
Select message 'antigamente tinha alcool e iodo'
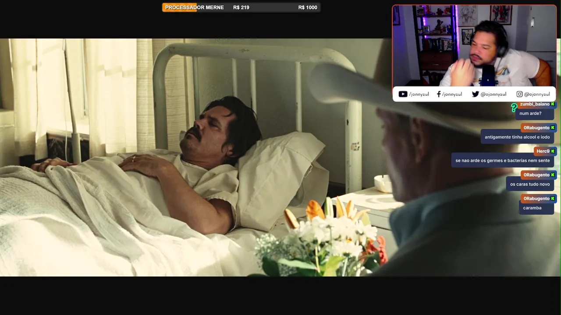(517, 137)
